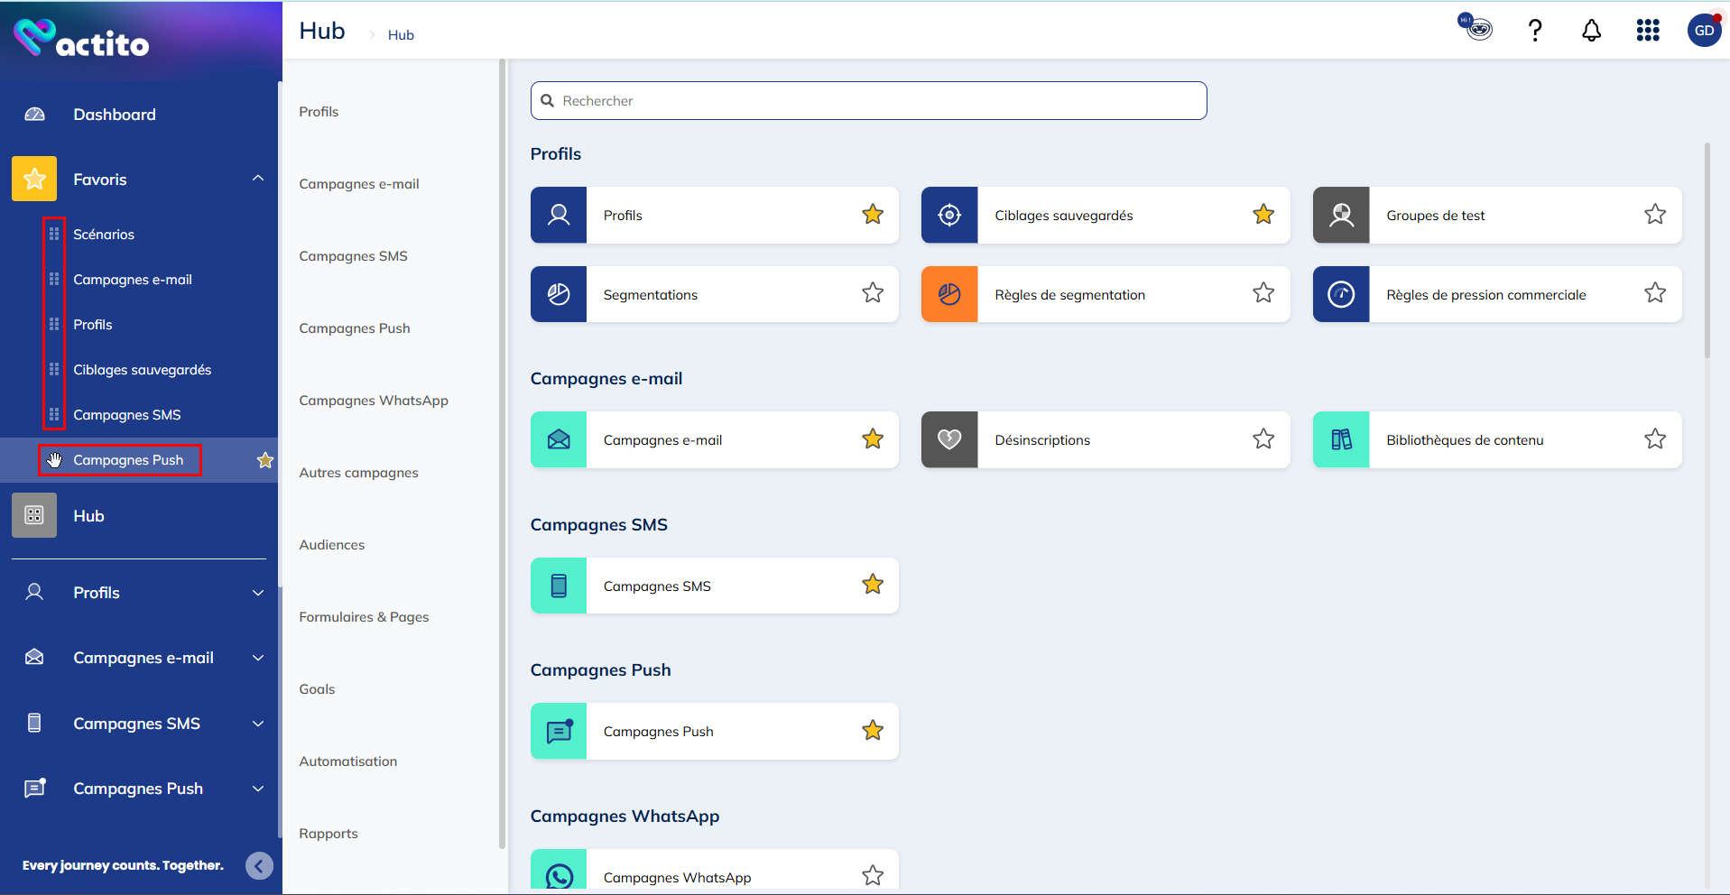Collapse the Favoris section

(x=258, y=179)
